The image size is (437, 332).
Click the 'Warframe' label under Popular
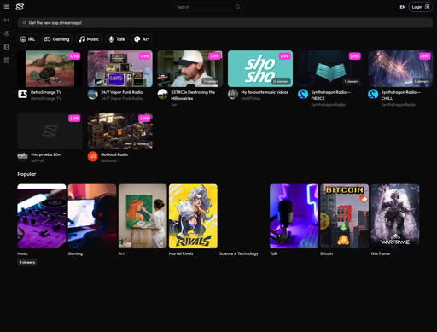click(x=380, y=253)
